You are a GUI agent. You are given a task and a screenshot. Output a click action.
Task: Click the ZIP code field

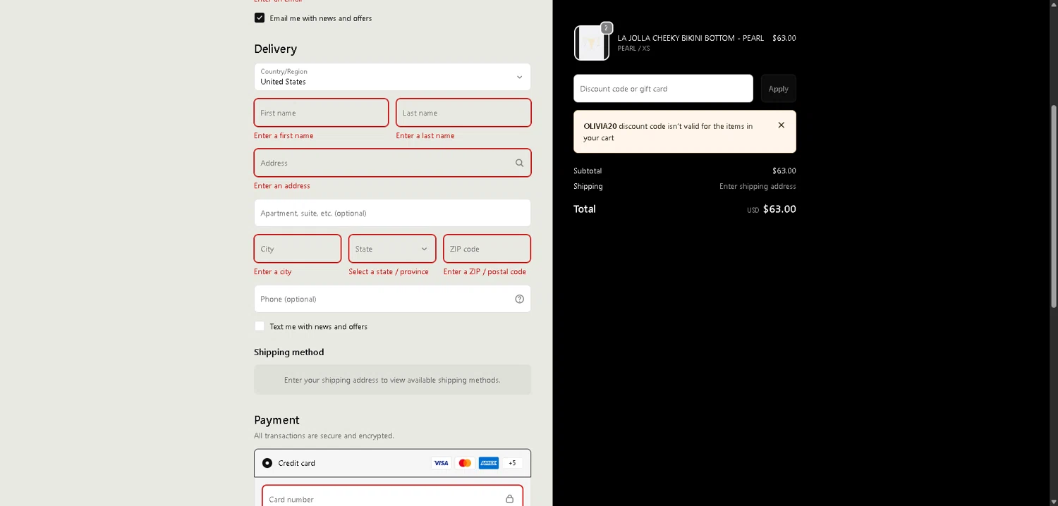tap(487, 249)
